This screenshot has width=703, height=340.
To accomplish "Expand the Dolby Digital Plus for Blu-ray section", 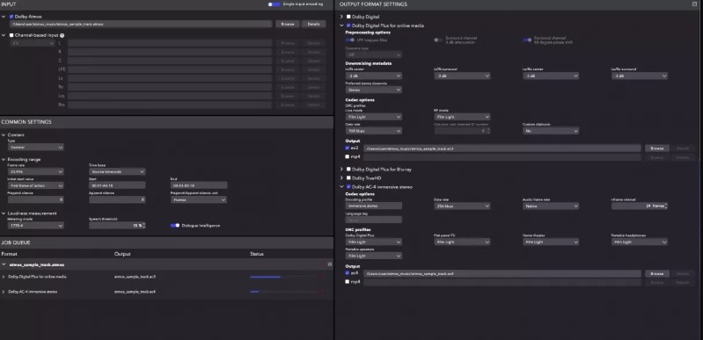I will [341, 170].
